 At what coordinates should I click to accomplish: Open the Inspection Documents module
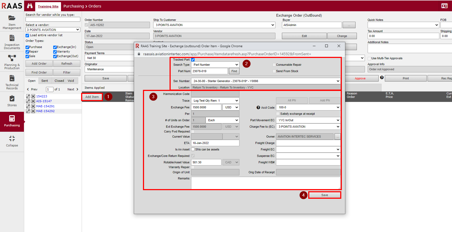click(x=12, y=42)
